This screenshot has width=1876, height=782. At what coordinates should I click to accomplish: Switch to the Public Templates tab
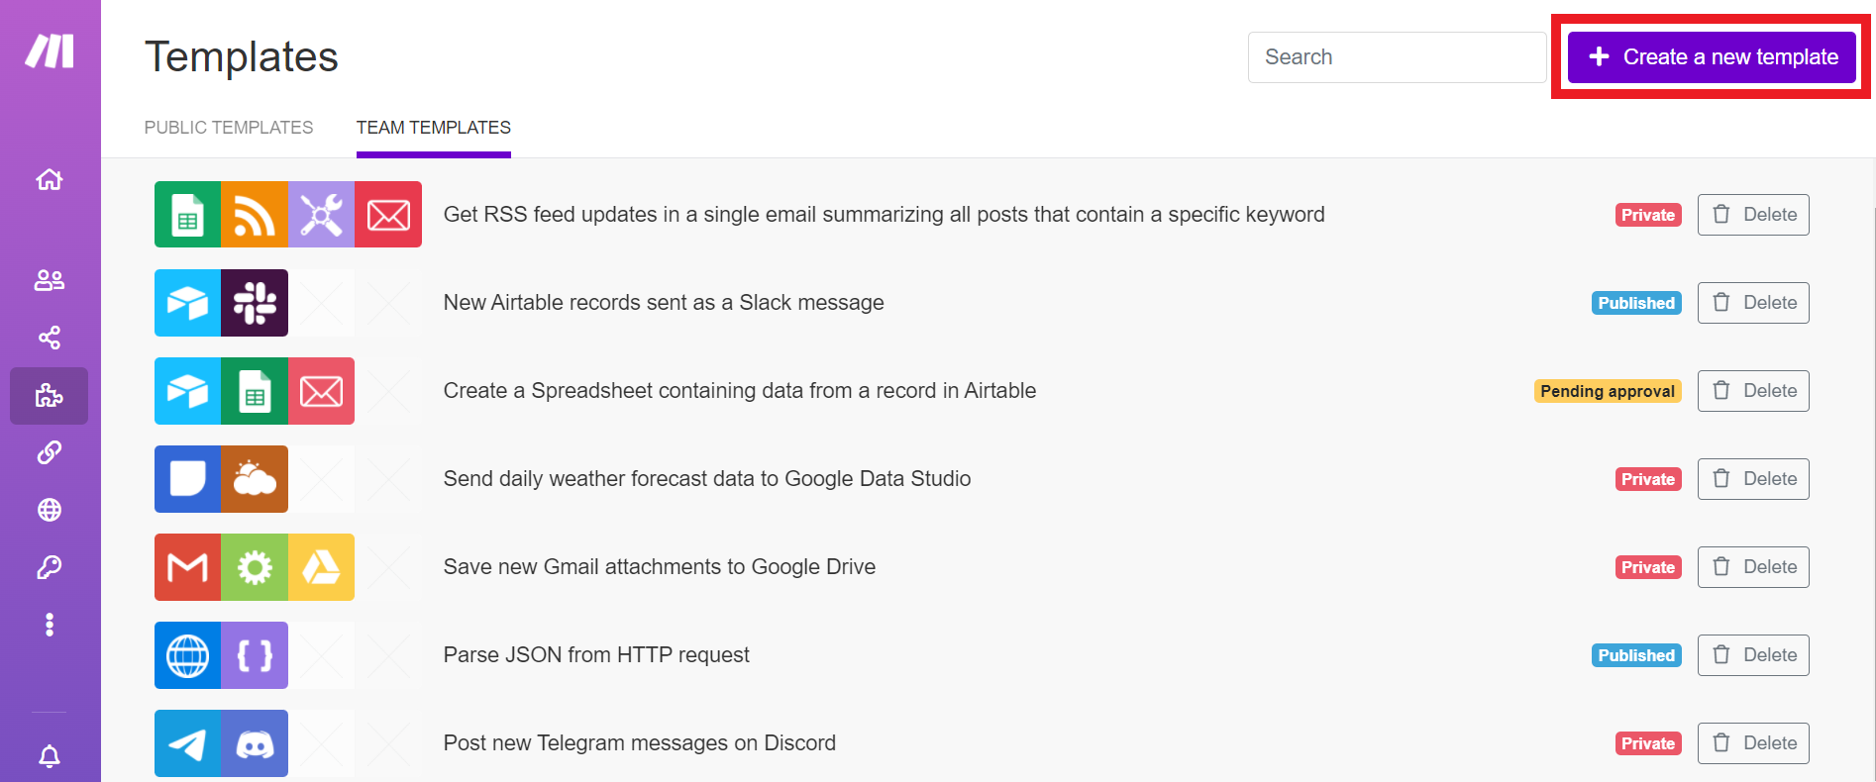point(229,128)
